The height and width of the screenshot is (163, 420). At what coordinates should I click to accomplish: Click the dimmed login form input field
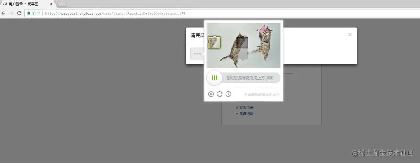point(288,78)
